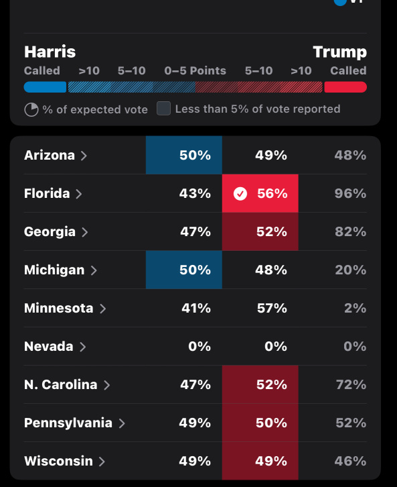Screen dimensions: 397x487
Task: Expand Arizona results chevron
Action: point(84,156)
